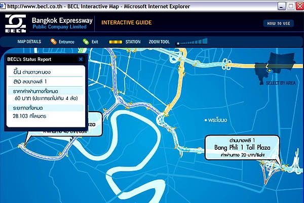Click the BECL logo in the header
The height and width of the screenshot is (203, 304).
(15, 23)
